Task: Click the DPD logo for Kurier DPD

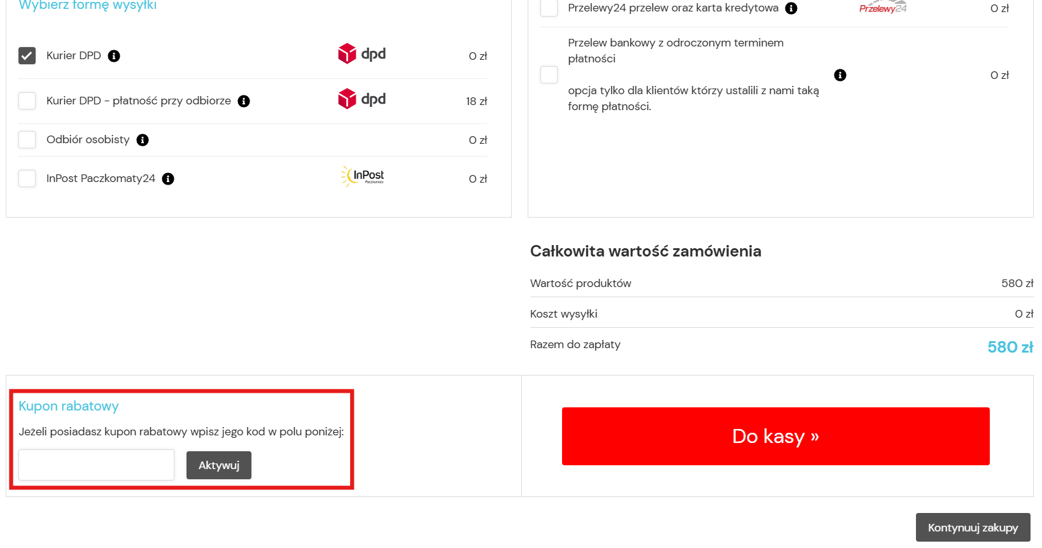Action: coord(362,54)
